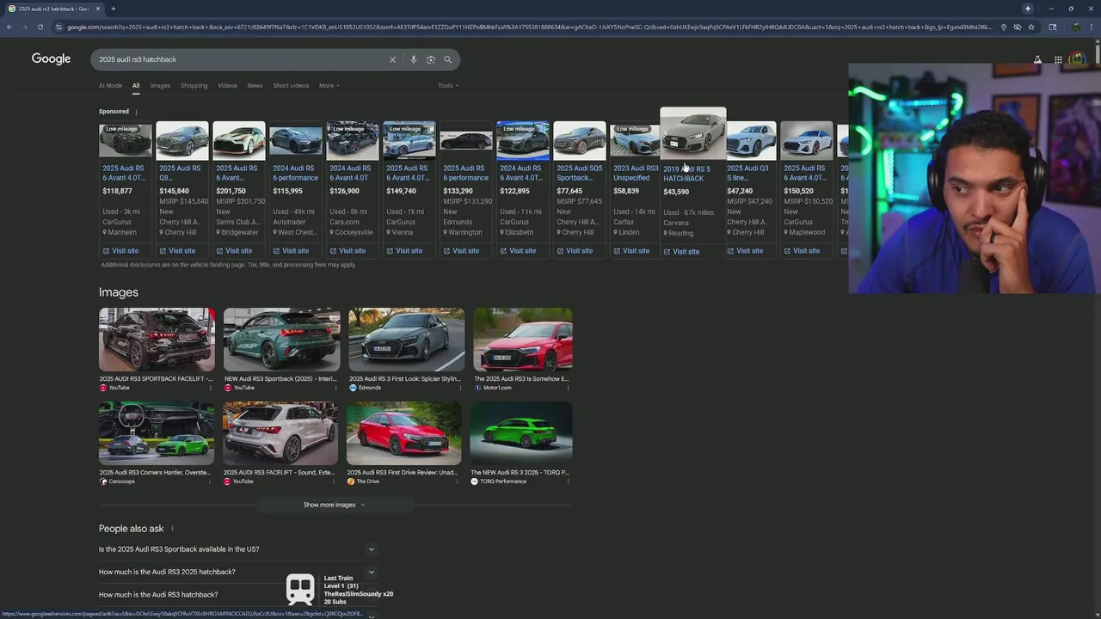This screenshot has height=619, width=1101.
Task: Expand 'How much is the Audi RS3 2025 hatchback' chevron
Action: pyautogui.click(x=372, y=572)
